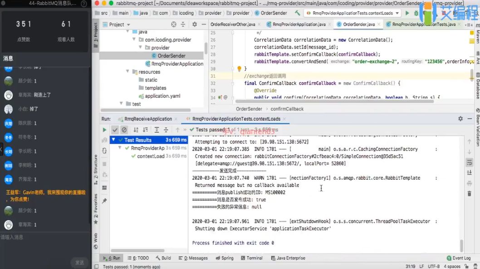This screenshot has width=480, height=269.
Task: Select application.yaml in project tree
Action: pos(162,96)
